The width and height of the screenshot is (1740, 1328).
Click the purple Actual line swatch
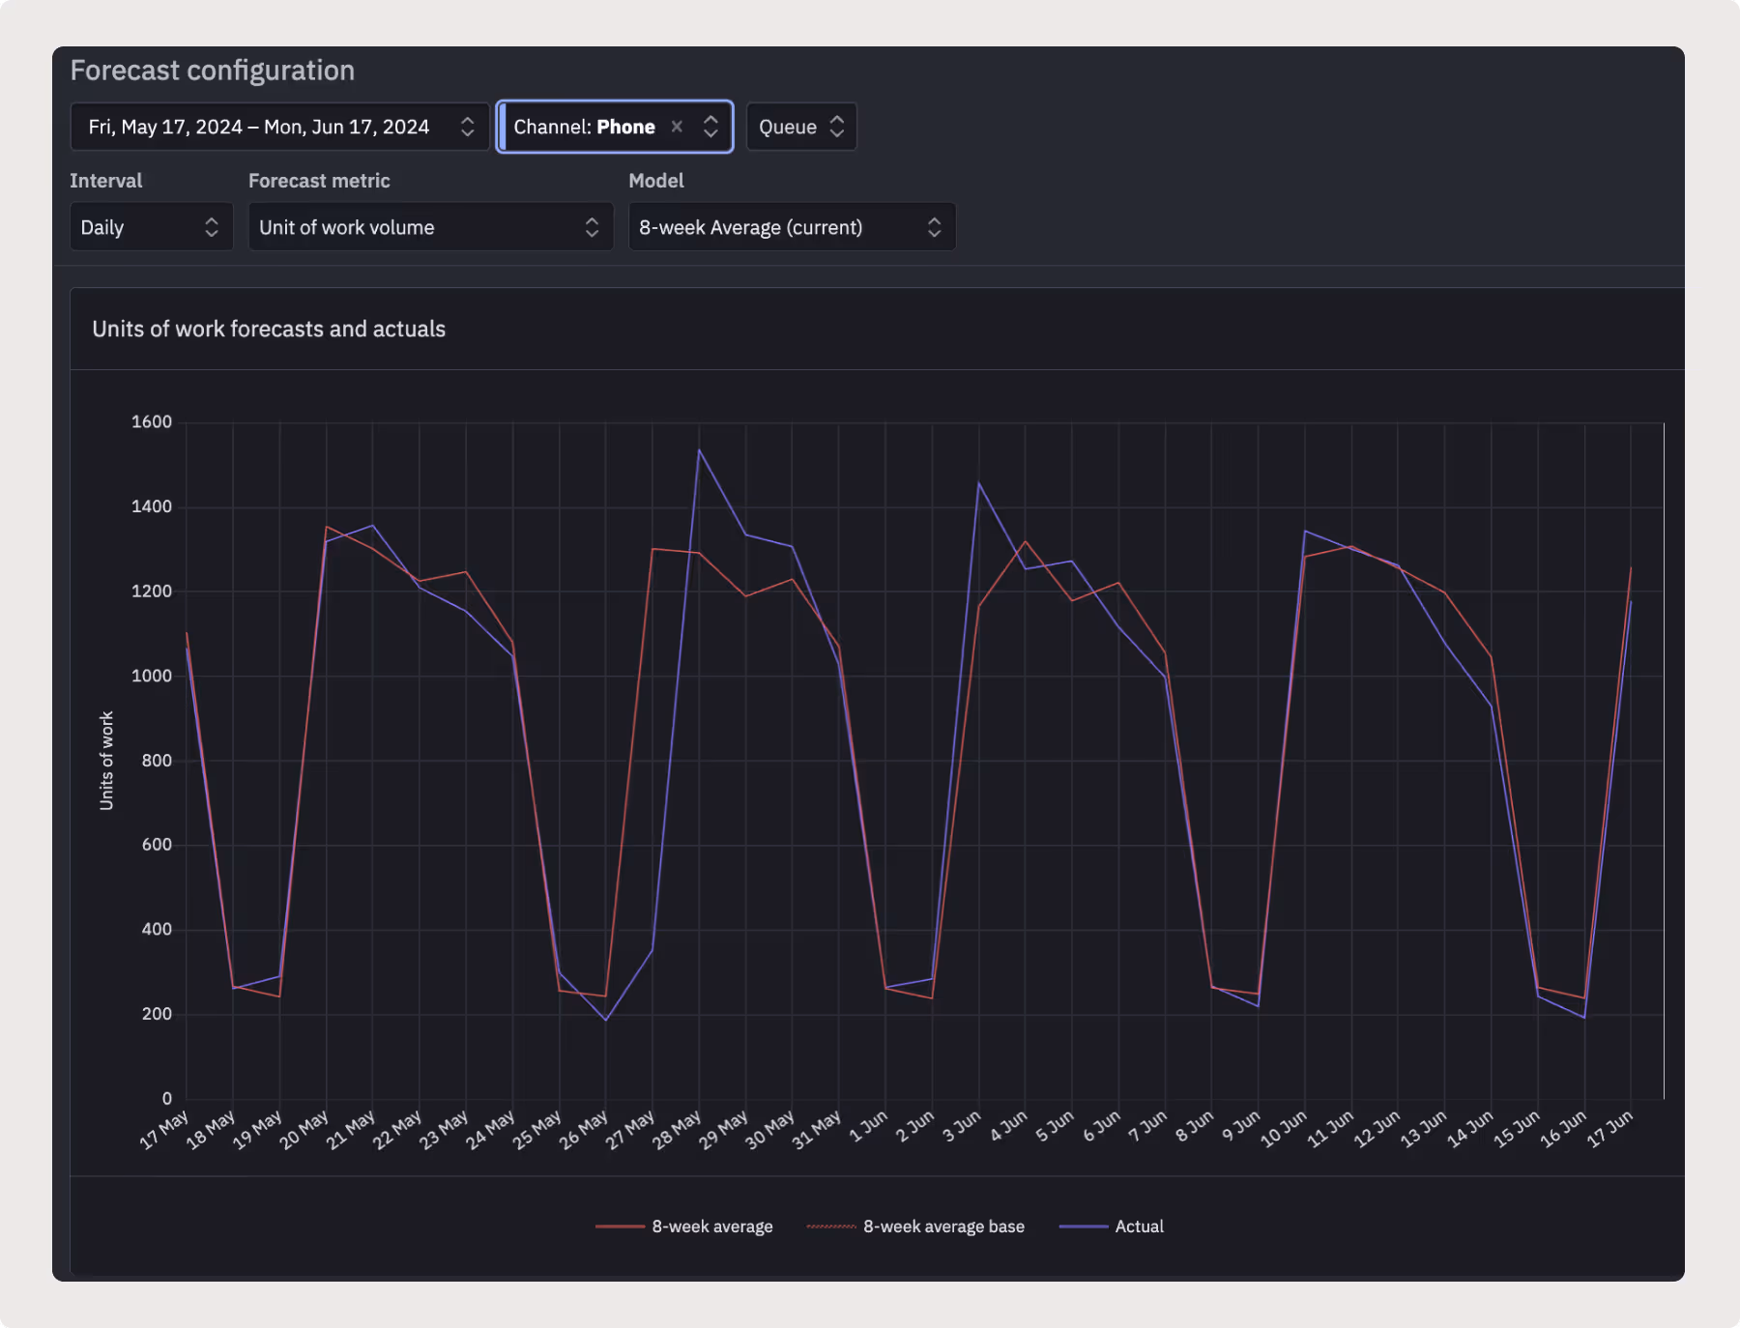pos(1084,1227)
